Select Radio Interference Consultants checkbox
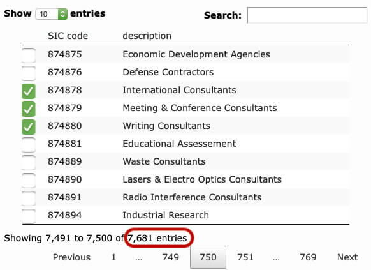The width and height of the screenshot is (371, 270). tap(29, 199)
